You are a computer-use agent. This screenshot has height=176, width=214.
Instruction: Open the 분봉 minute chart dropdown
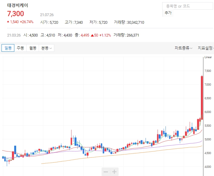pyautogui.click(x=47, y=48)
